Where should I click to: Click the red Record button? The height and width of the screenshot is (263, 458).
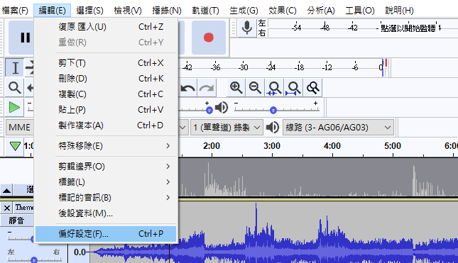pyautogui.click(x=209, y=38)
